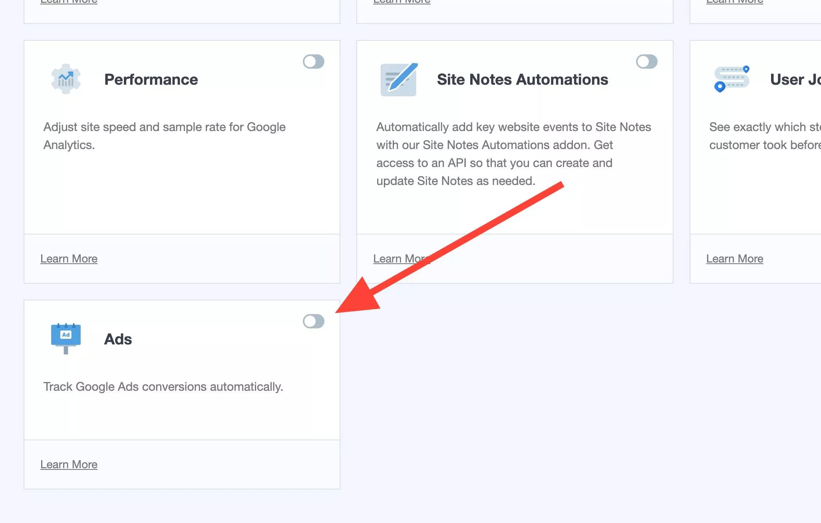Click the Site Notes Automations title
Viewport: 821px width, 523px height.
[x=522, y=80]
